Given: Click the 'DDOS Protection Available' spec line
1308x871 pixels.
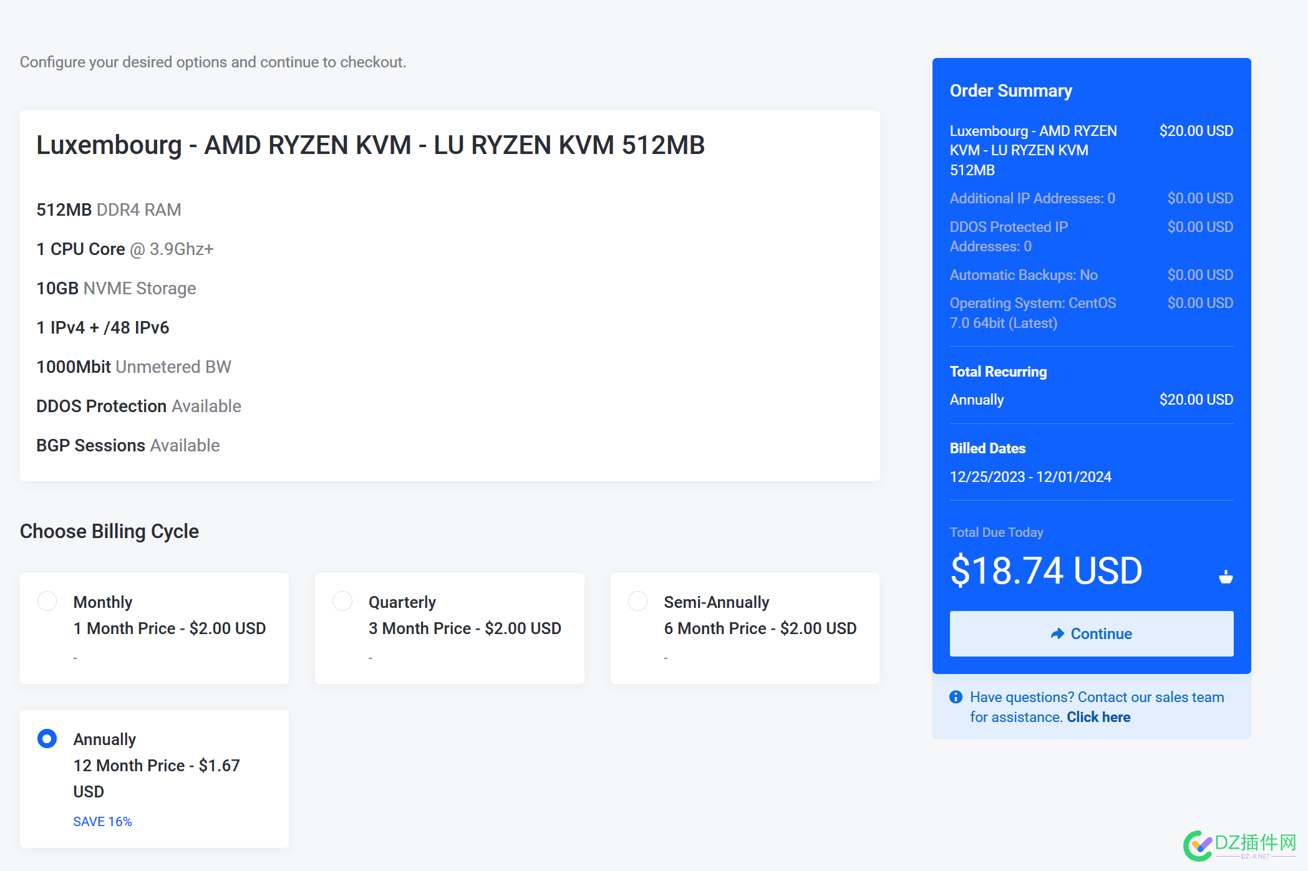Looking at the screenshot, I should pyautogui.click(x=138, y=407).
